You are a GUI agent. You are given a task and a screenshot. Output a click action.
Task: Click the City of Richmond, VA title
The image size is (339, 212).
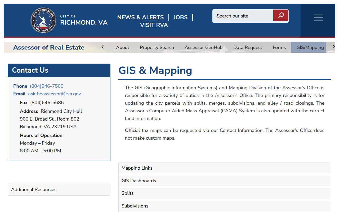click(84, 20)
